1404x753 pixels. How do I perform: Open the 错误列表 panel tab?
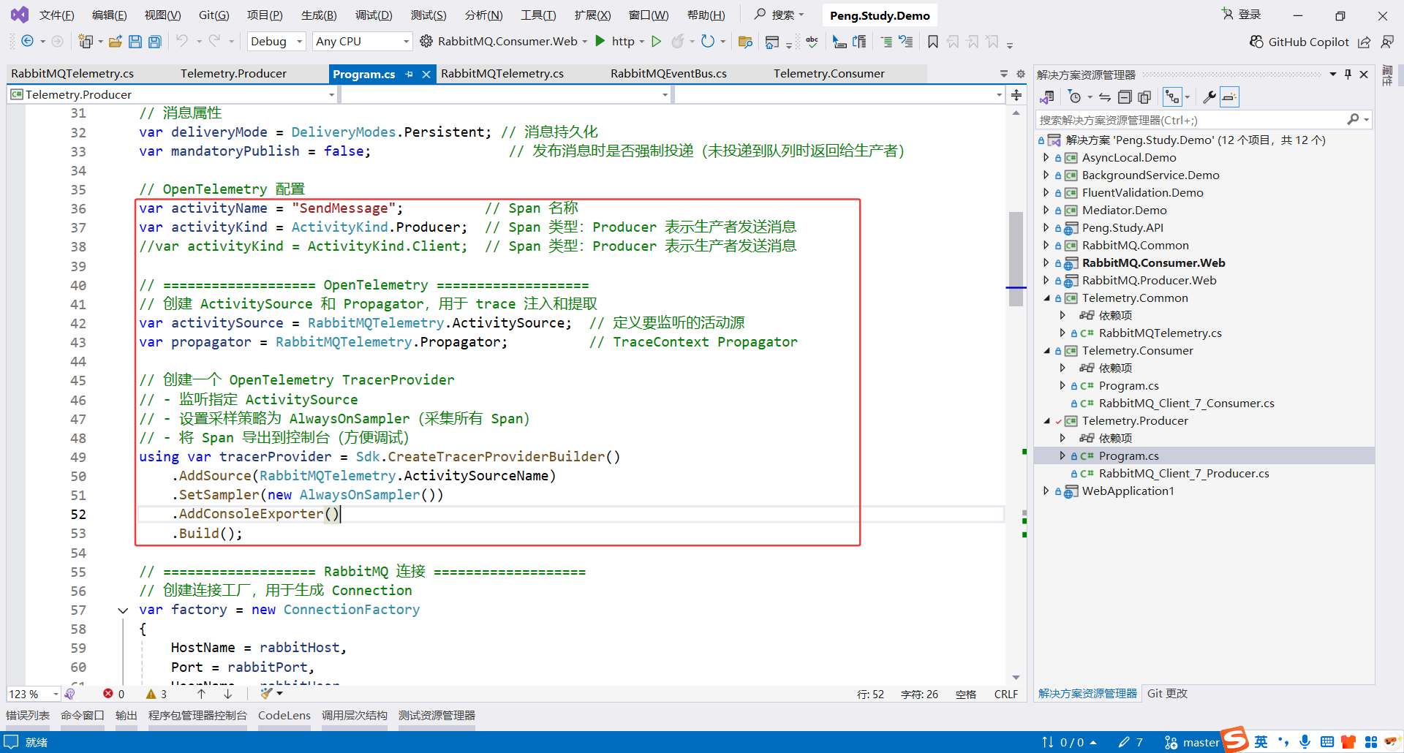click(28, 716)
